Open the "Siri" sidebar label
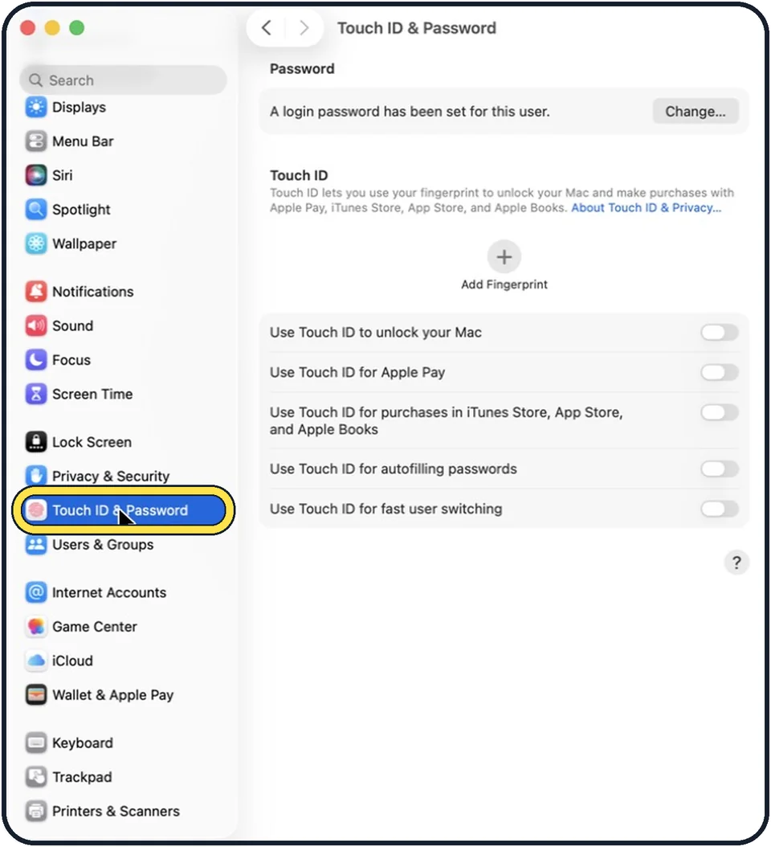This screenshot has width=771, height=847. click(x=62, y=175)
